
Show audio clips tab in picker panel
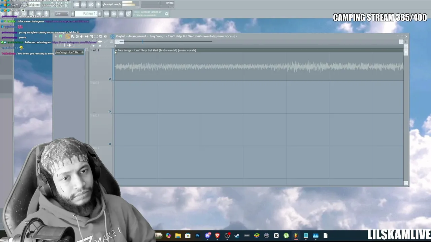(x=69, y=45)
